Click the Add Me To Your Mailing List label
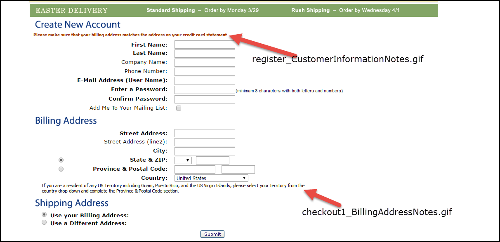The image size is (500, 242). click(x=129, y=108)
